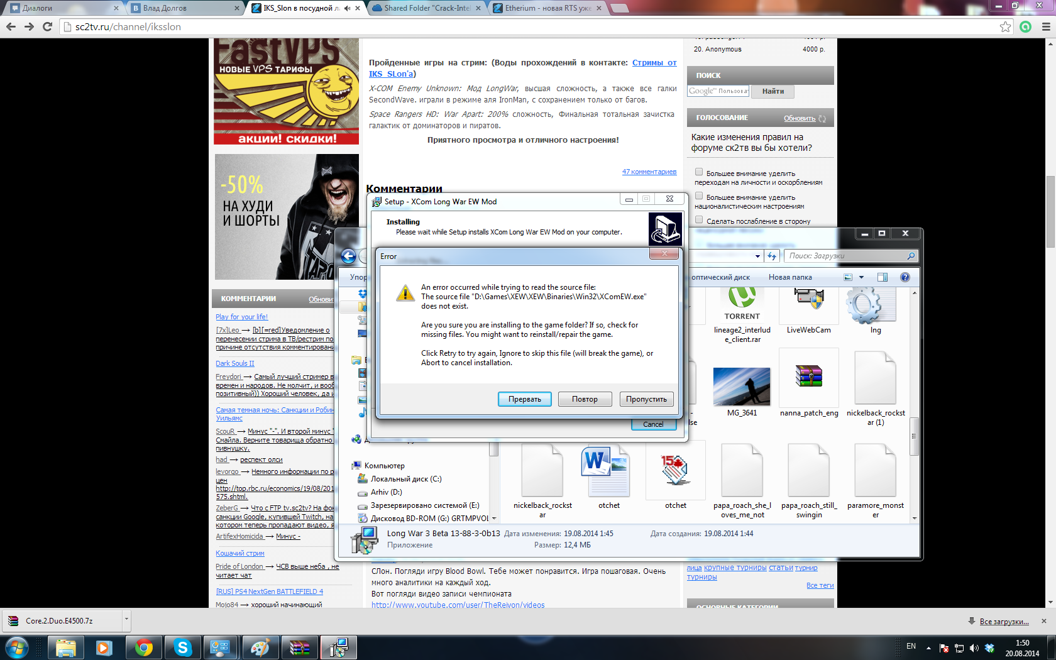Mute the IKS_Slon tab audio icon
Image resolution: width=1056 pixels, height=660 pixels.
coord(347,8)
